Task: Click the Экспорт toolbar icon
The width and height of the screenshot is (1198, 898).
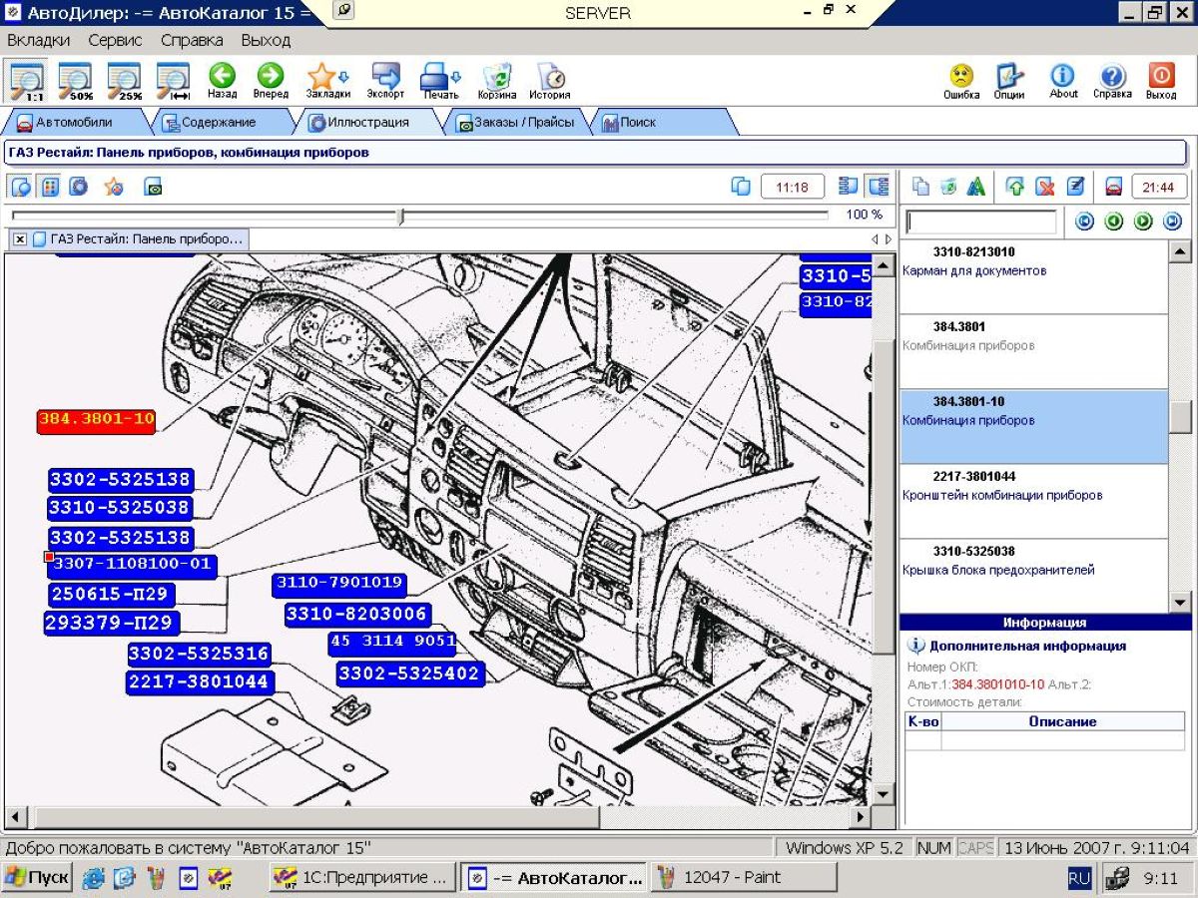Action: [385, 80]
